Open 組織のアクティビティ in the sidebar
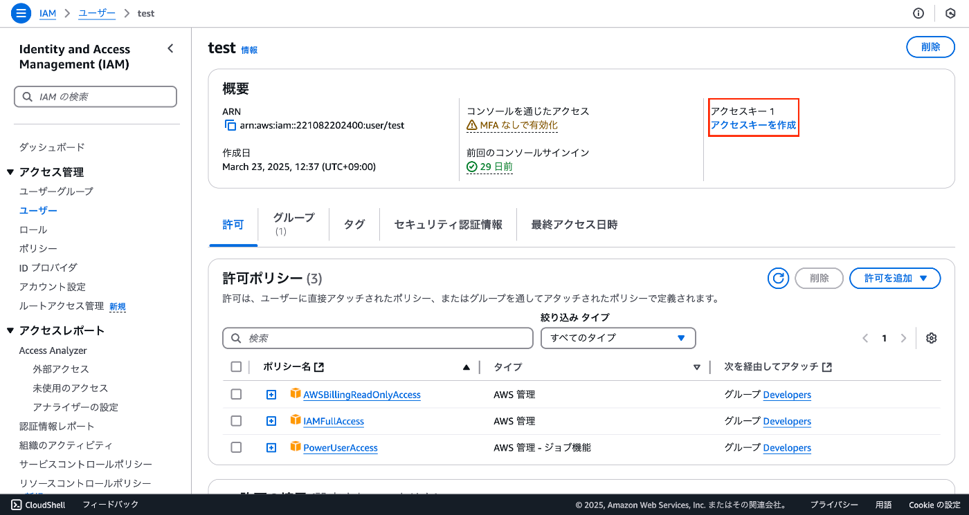969x515 pixels. [x=66, y=445]
